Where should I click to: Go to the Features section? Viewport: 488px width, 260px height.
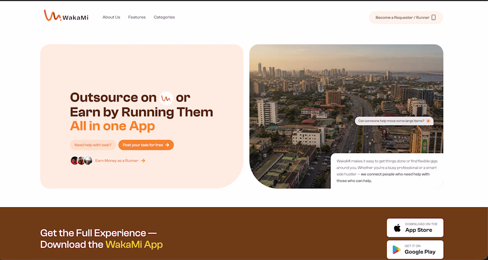(137, 17)
